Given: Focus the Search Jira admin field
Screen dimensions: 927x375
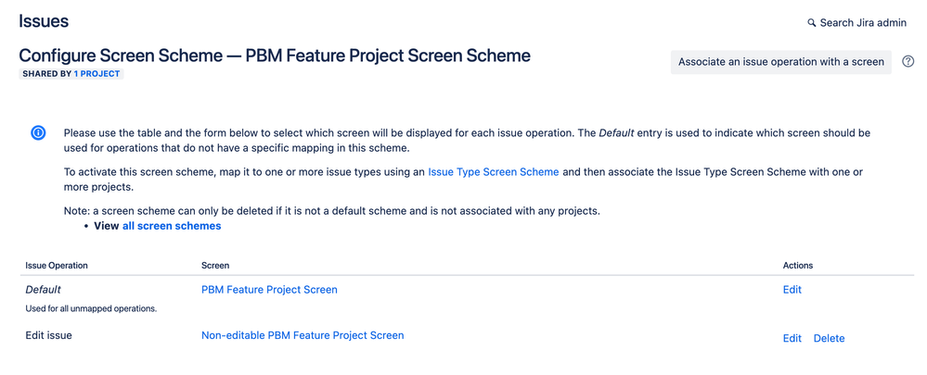Looking at the screenshot, I should (x=863, y=23).
